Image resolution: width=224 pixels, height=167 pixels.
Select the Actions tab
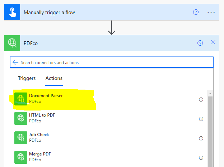click(x=54, y=78)
